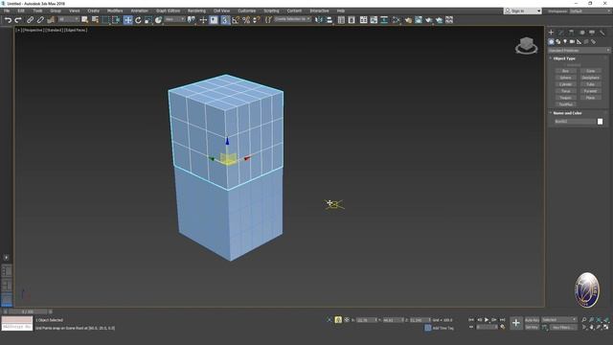Click the object color swatch
This screenshot has height=345, width=613.
click(601, 122)
